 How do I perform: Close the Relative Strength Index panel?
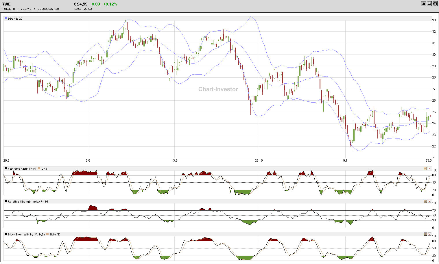point(429,201)
